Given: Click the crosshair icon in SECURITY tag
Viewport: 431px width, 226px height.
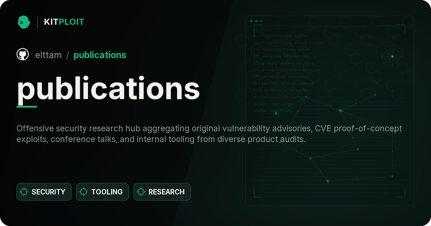Looking at the screenshot, I should pos(24,192).
